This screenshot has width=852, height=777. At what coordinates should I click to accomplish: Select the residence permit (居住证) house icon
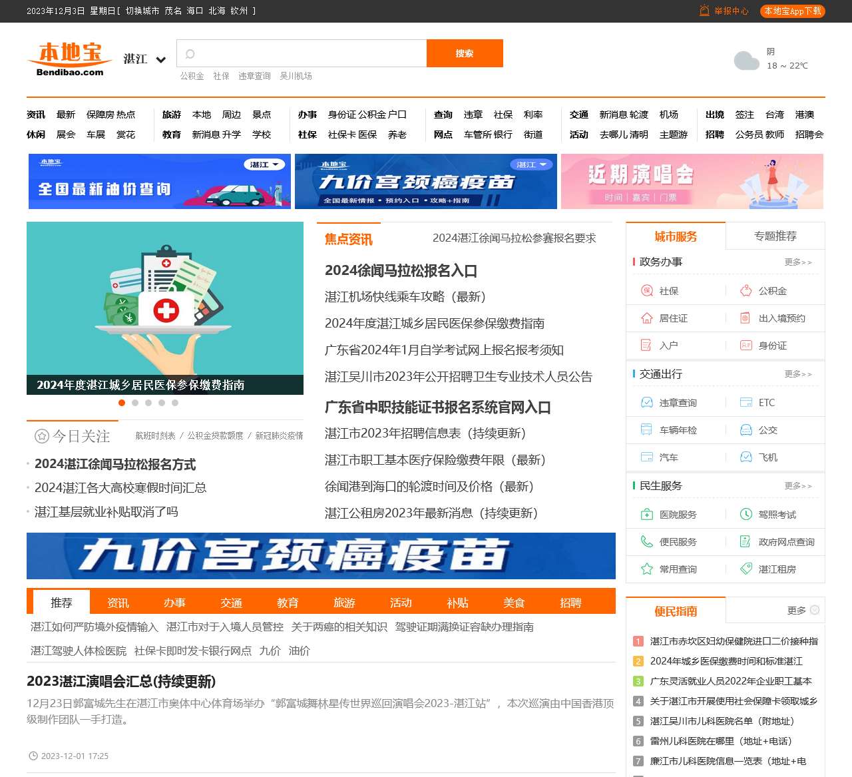point(646,318)
